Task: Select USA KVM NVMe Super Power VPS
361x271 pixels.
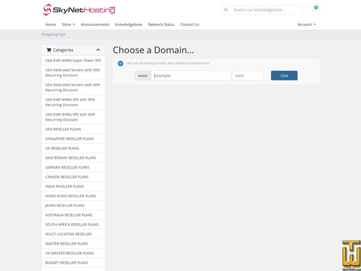Action: point(73,60)
